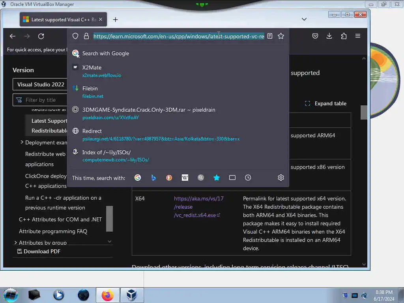Select the Filebin suggestion
The width and height of the screenshot is (404, 303).
[x=178, y=92]
